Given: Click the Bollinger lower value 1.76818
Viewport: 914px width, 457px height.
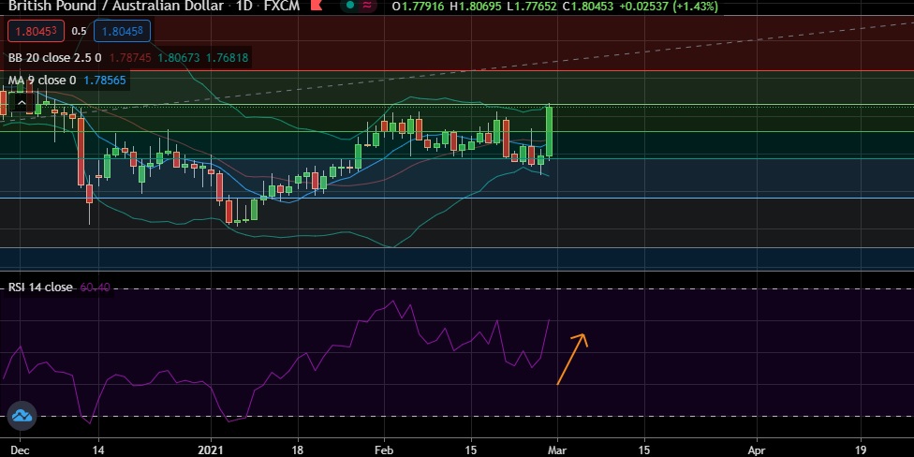Looking at the screenshot, I should tap(228, 58).
